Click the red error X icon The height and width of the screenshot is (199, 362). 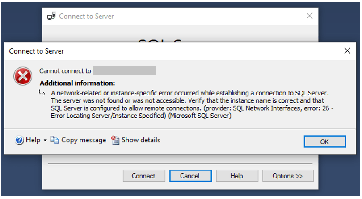tap(23, 76)
